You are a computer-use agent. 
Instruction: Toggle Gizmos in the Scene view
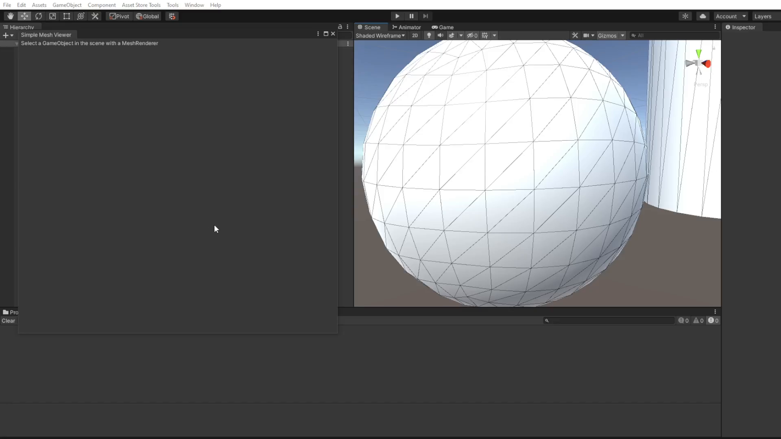[x=607, y=36]
